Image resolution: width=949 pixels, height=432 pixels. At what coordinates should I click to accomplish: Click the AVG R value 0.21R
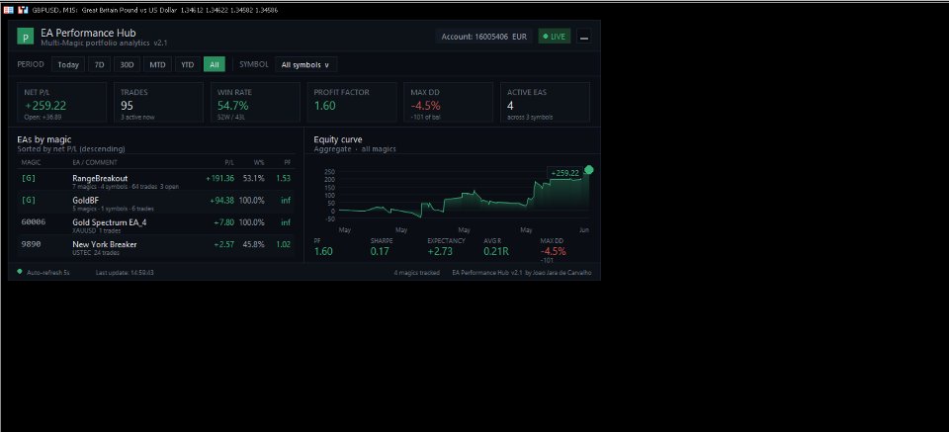click(497, 251)
